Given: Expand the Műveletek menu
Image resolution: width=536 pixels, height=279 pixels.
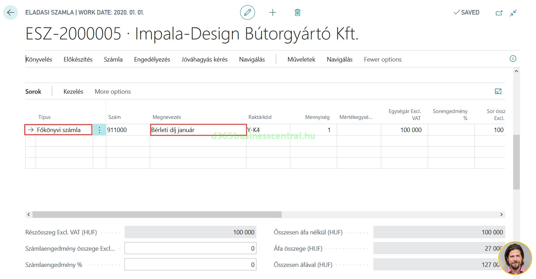Looking at the screenshot, I should [x=301, y=59].
